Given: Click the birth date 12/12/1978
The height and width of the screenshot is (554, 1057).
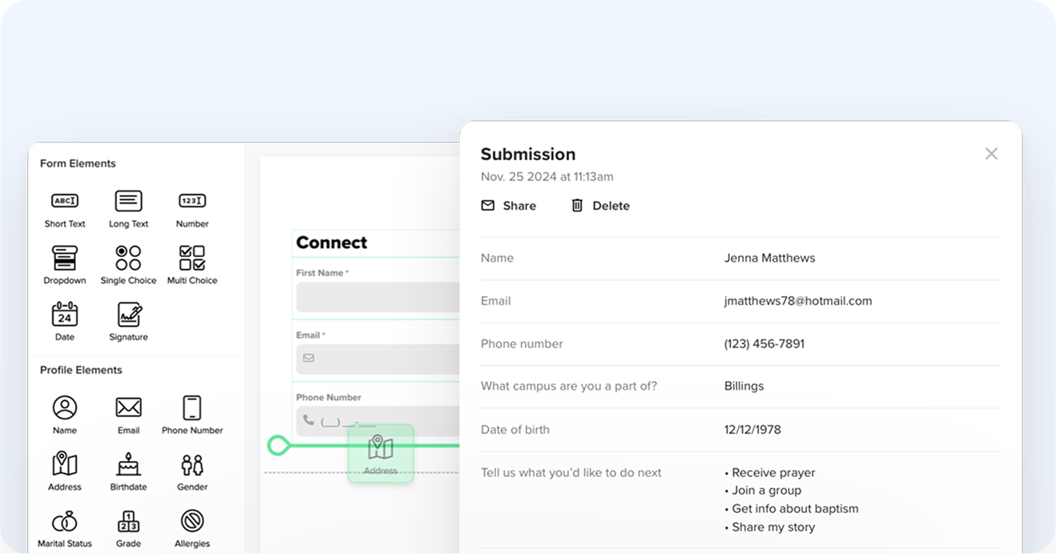Looking at the screenshot, I should (752, 429).
